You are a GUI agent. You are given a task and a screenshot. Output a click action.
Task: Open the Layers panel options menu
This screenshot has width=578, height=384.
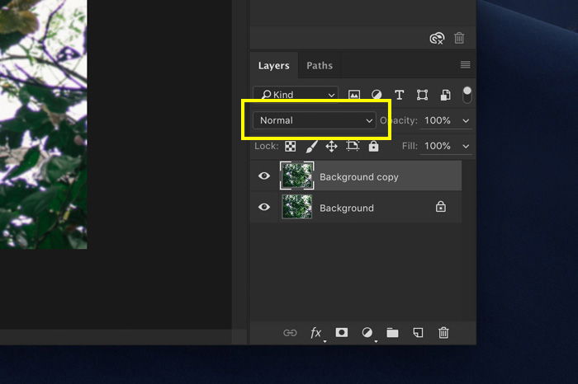pos(465,65)
